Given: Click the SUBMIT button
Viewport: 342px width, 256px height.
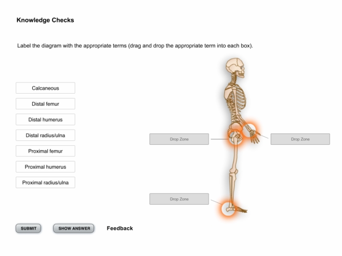Looking at the screenshot, I should (x=28, y=228).
